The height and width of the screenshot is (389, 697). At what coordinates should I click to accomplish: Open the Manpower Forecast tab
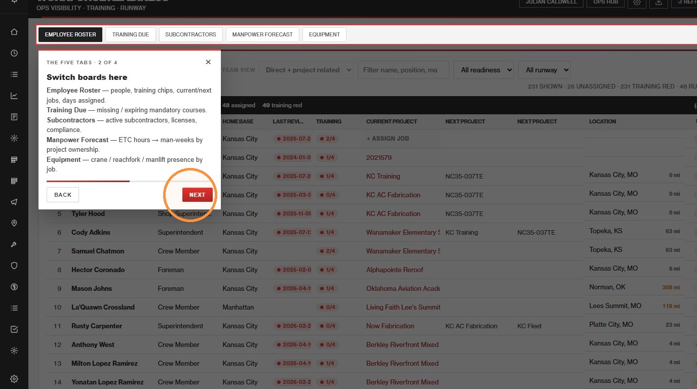pos(262,34)
